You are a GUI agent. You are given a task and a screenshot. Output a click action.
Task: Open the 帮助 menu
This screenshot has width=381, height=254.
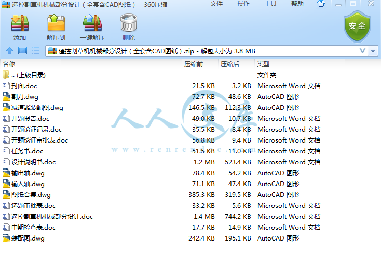[x=297, y=4]
